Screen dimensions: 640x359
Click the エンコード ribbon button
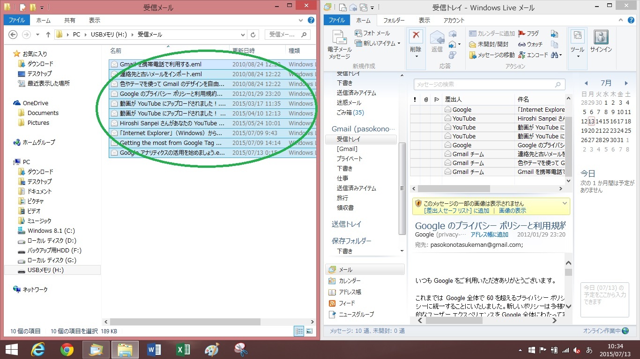click(533, 55)
